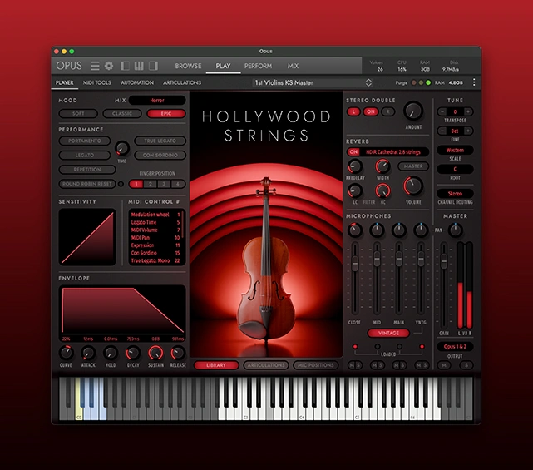This screenshot has width=533, height=470.
Task: Click the Envelope Release knob
Action: (177, 353)
